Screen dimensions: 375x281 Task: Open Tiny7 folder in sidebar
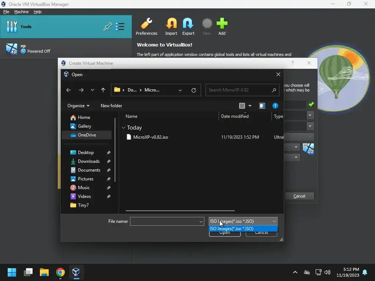click(x=83, y=205)
